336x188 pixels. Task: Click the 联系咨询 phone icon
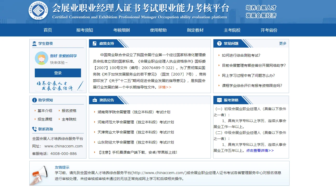34,129
